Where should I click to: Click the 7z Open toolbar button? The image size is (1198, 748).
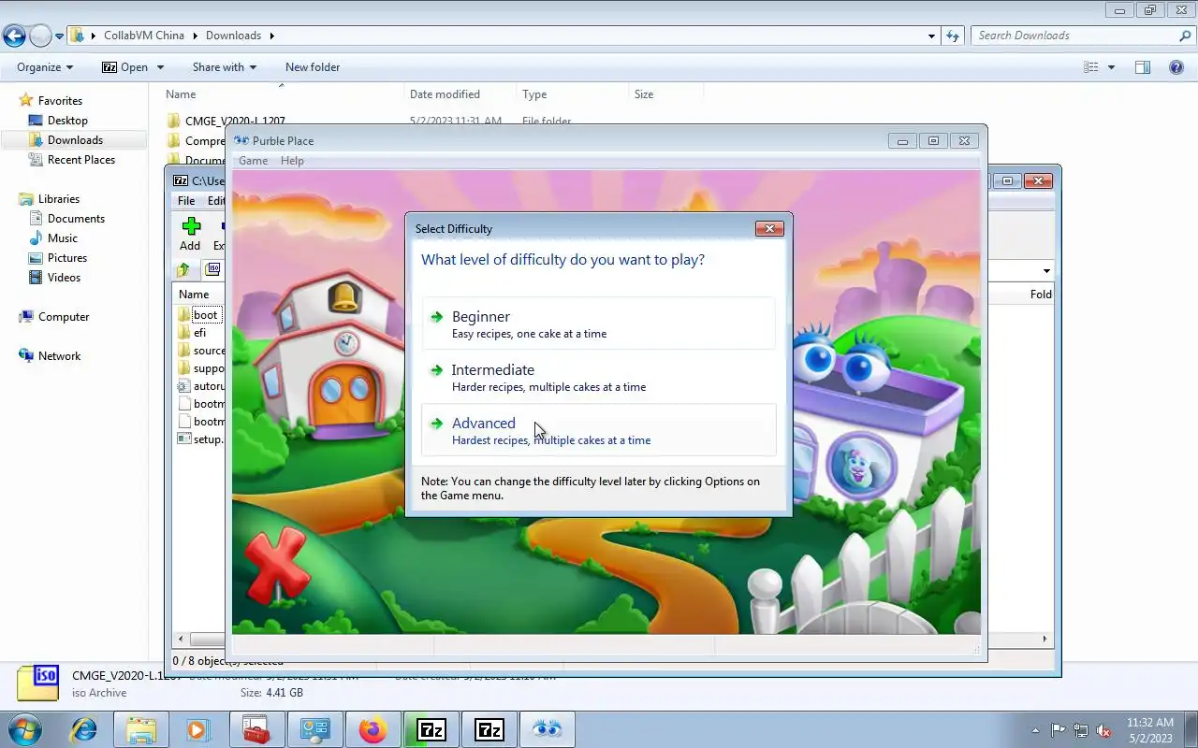[x=124, y=67]
